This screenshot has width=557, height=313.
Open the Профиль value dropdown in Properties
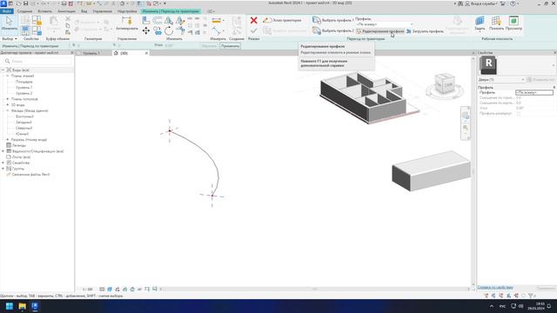pyautogui.click(x=534, y=92)
